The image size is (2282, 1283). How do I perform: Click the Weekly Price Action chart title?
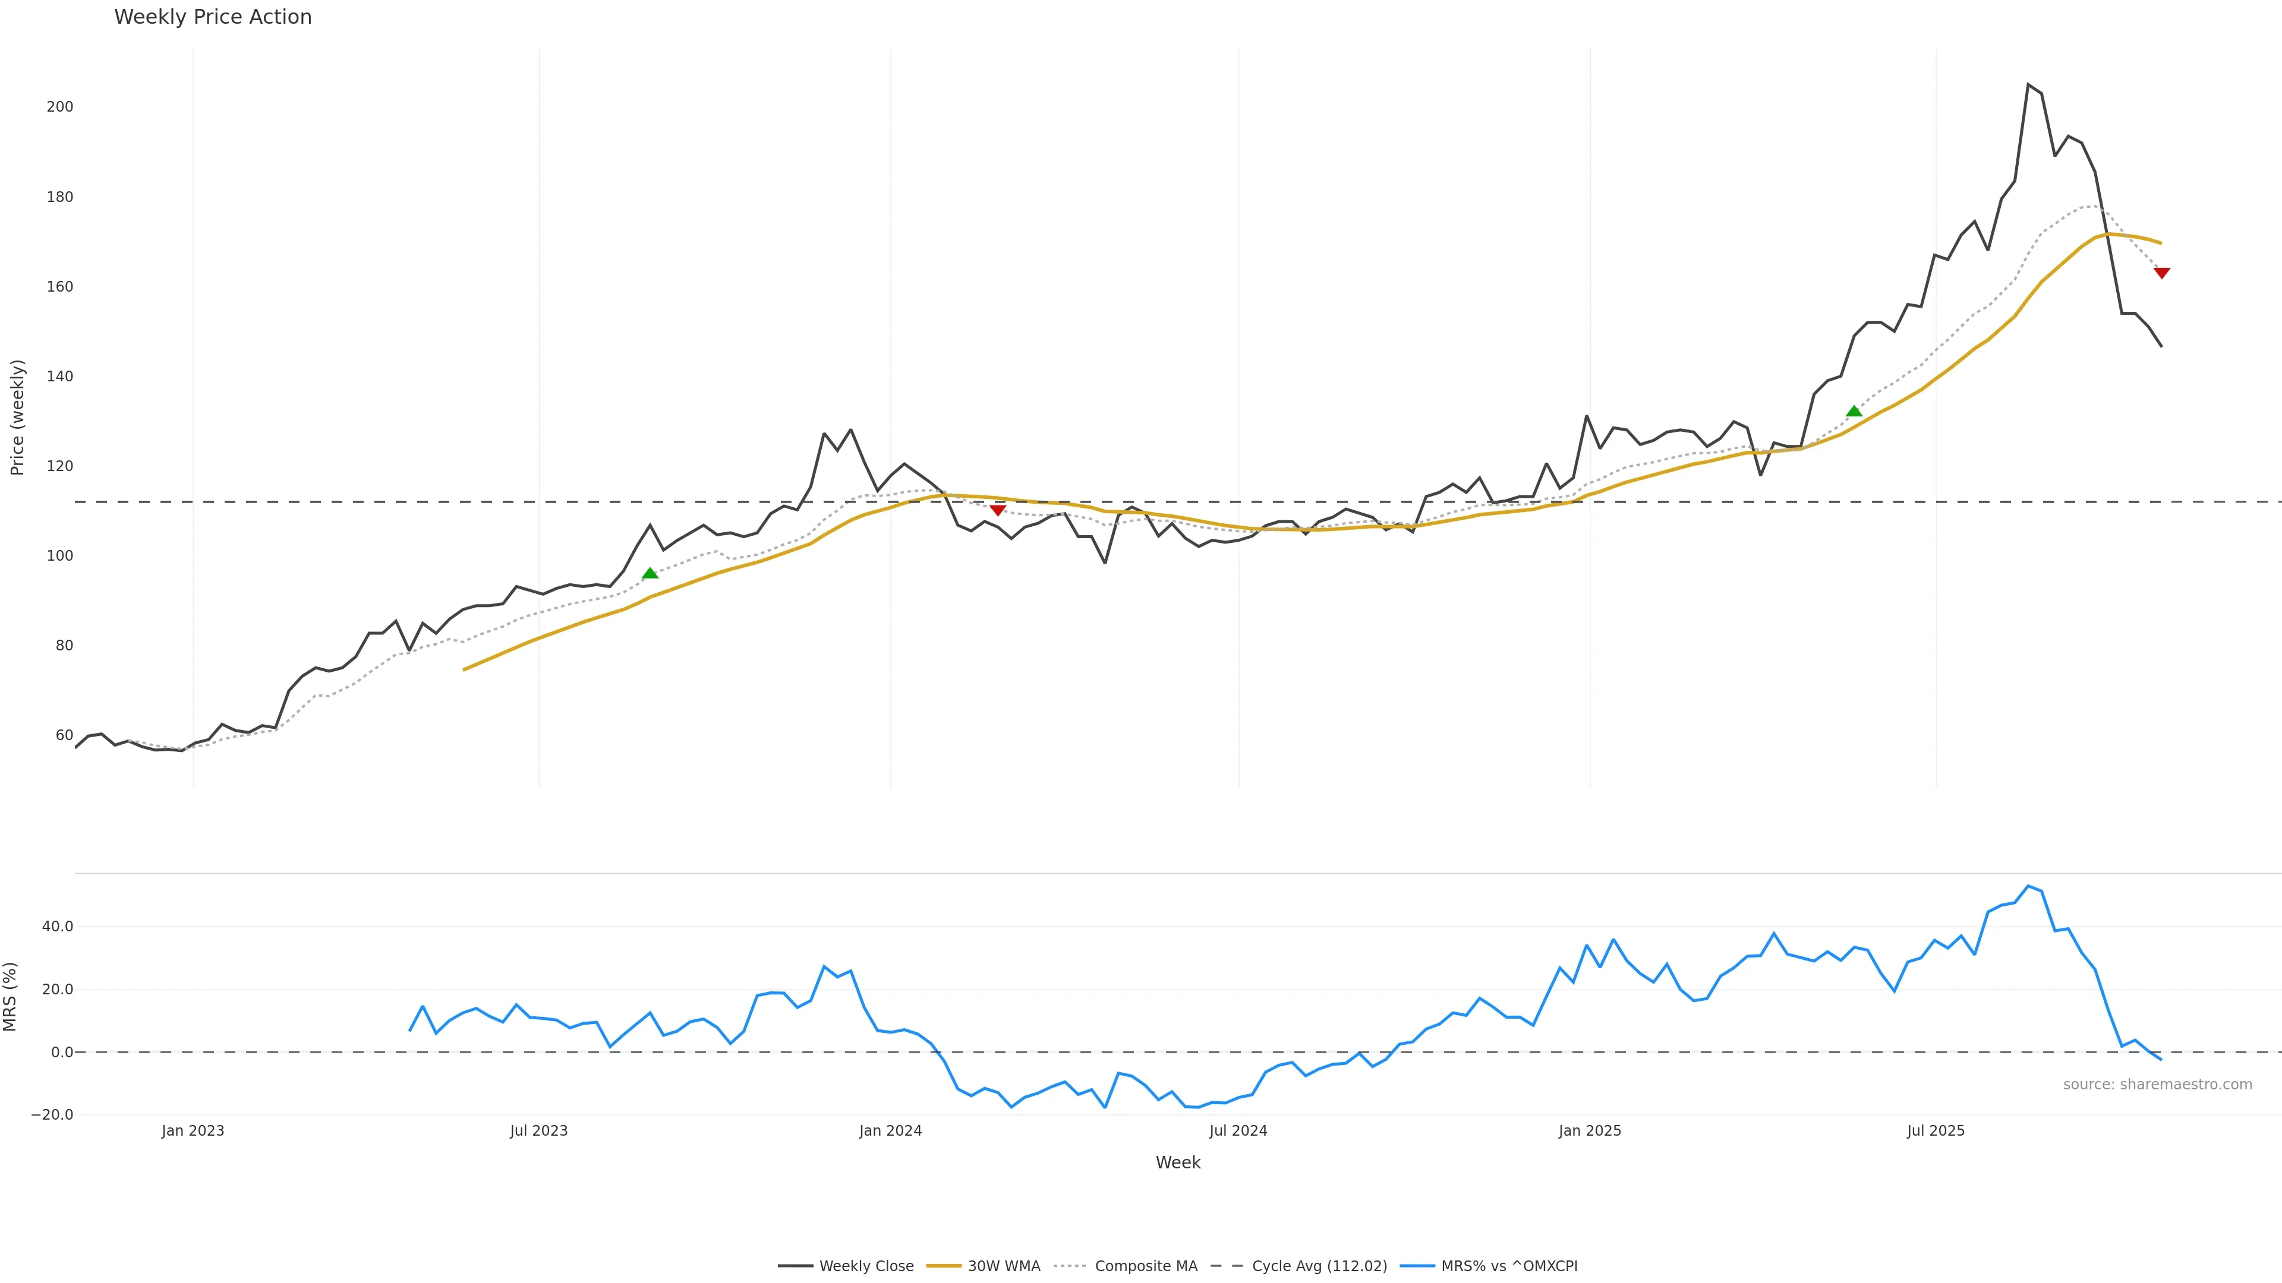pyautogui.click(x=213, y=17)
